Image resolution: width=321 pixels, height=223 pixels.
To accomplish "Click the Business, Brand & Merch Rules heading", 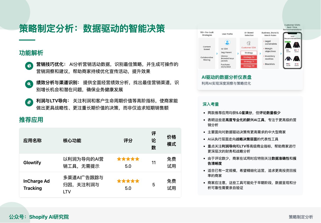I will (x=270, y=34).
